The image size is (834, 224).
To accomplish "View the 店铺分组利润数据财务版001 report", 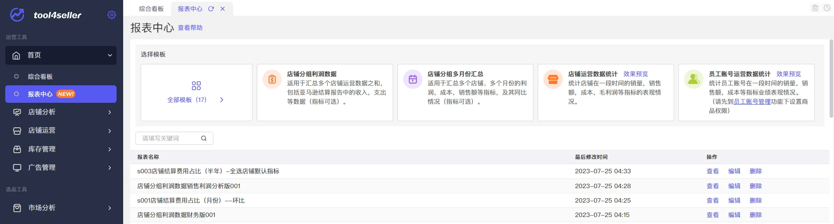I will point(713,215).
